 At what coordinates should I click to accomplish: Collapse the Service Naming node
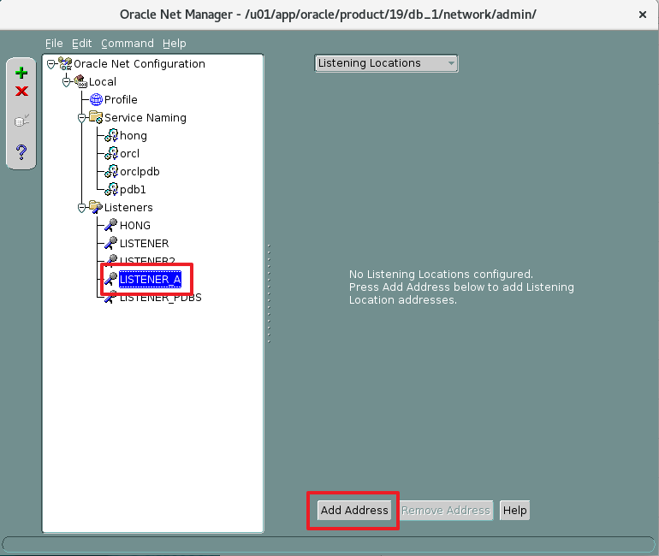coord(82,118)
